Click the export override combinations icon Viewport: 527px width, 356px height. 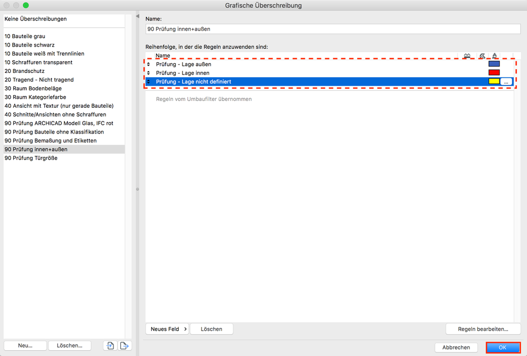[124, 345]
